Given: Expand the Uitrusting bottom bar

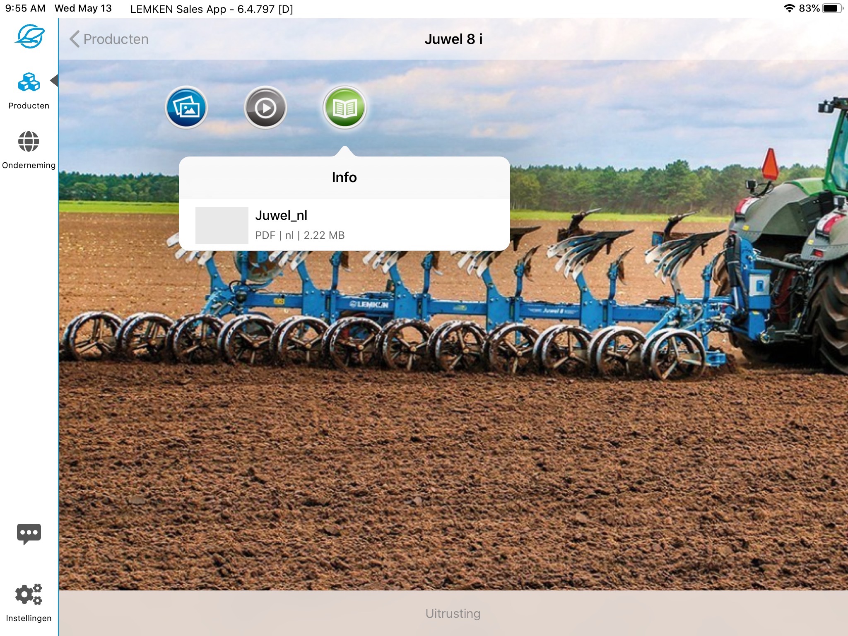Looking at the screenshot, I should click(x=453, y=613).
